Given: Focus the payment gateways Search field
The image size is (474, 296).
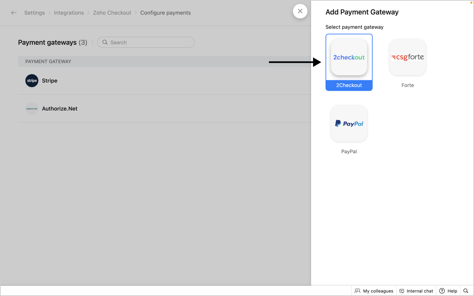Looking at the screenshot, I should pyautogui.click(x=146, y=42).
